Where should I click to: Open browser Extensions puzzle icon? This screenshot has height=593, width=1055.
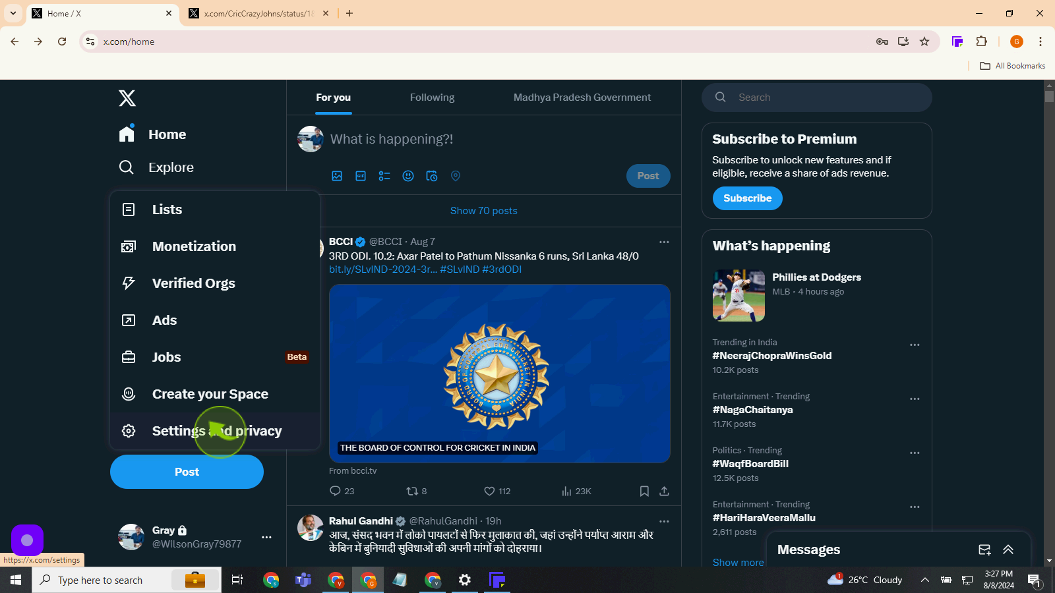coord(981,42)
